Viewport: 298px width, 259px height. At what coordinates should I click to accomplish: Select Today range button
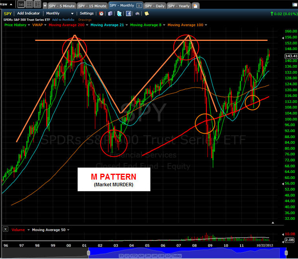coord(177,256)
